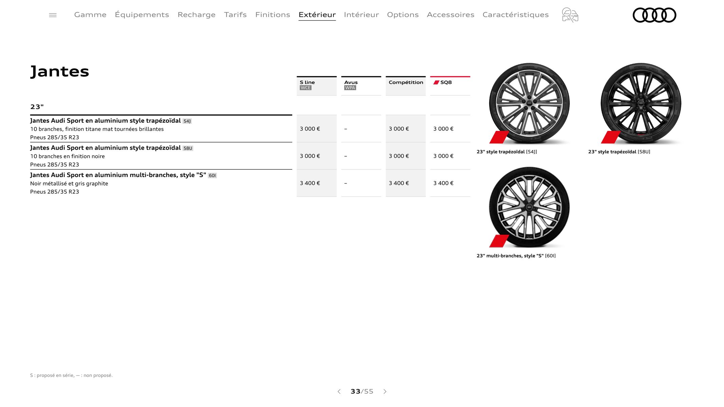Go to next page arrow
The image size is (724, 407).
pyautogui.click(x=385, y=391)
